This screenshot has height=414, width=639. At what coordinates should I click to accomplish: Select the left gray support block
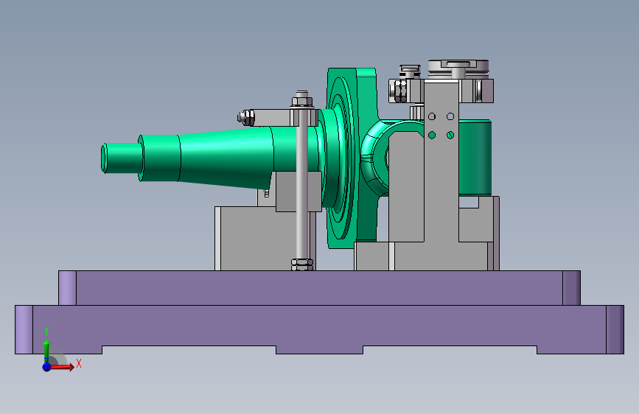(265, 239)
